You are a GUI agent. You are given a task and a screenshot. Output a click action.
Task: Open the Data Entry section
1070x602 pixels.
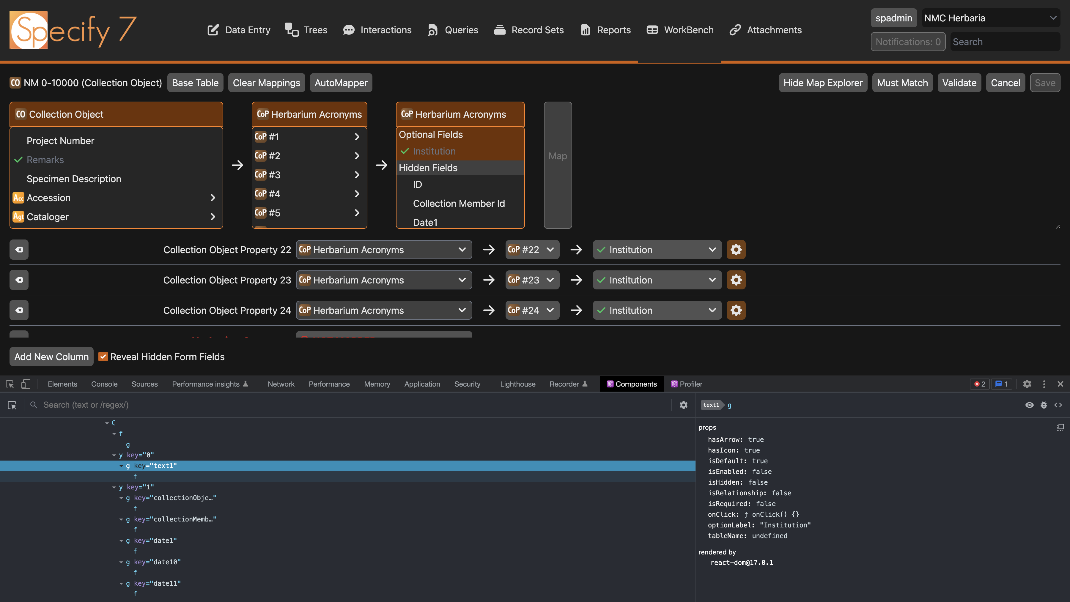238,29
